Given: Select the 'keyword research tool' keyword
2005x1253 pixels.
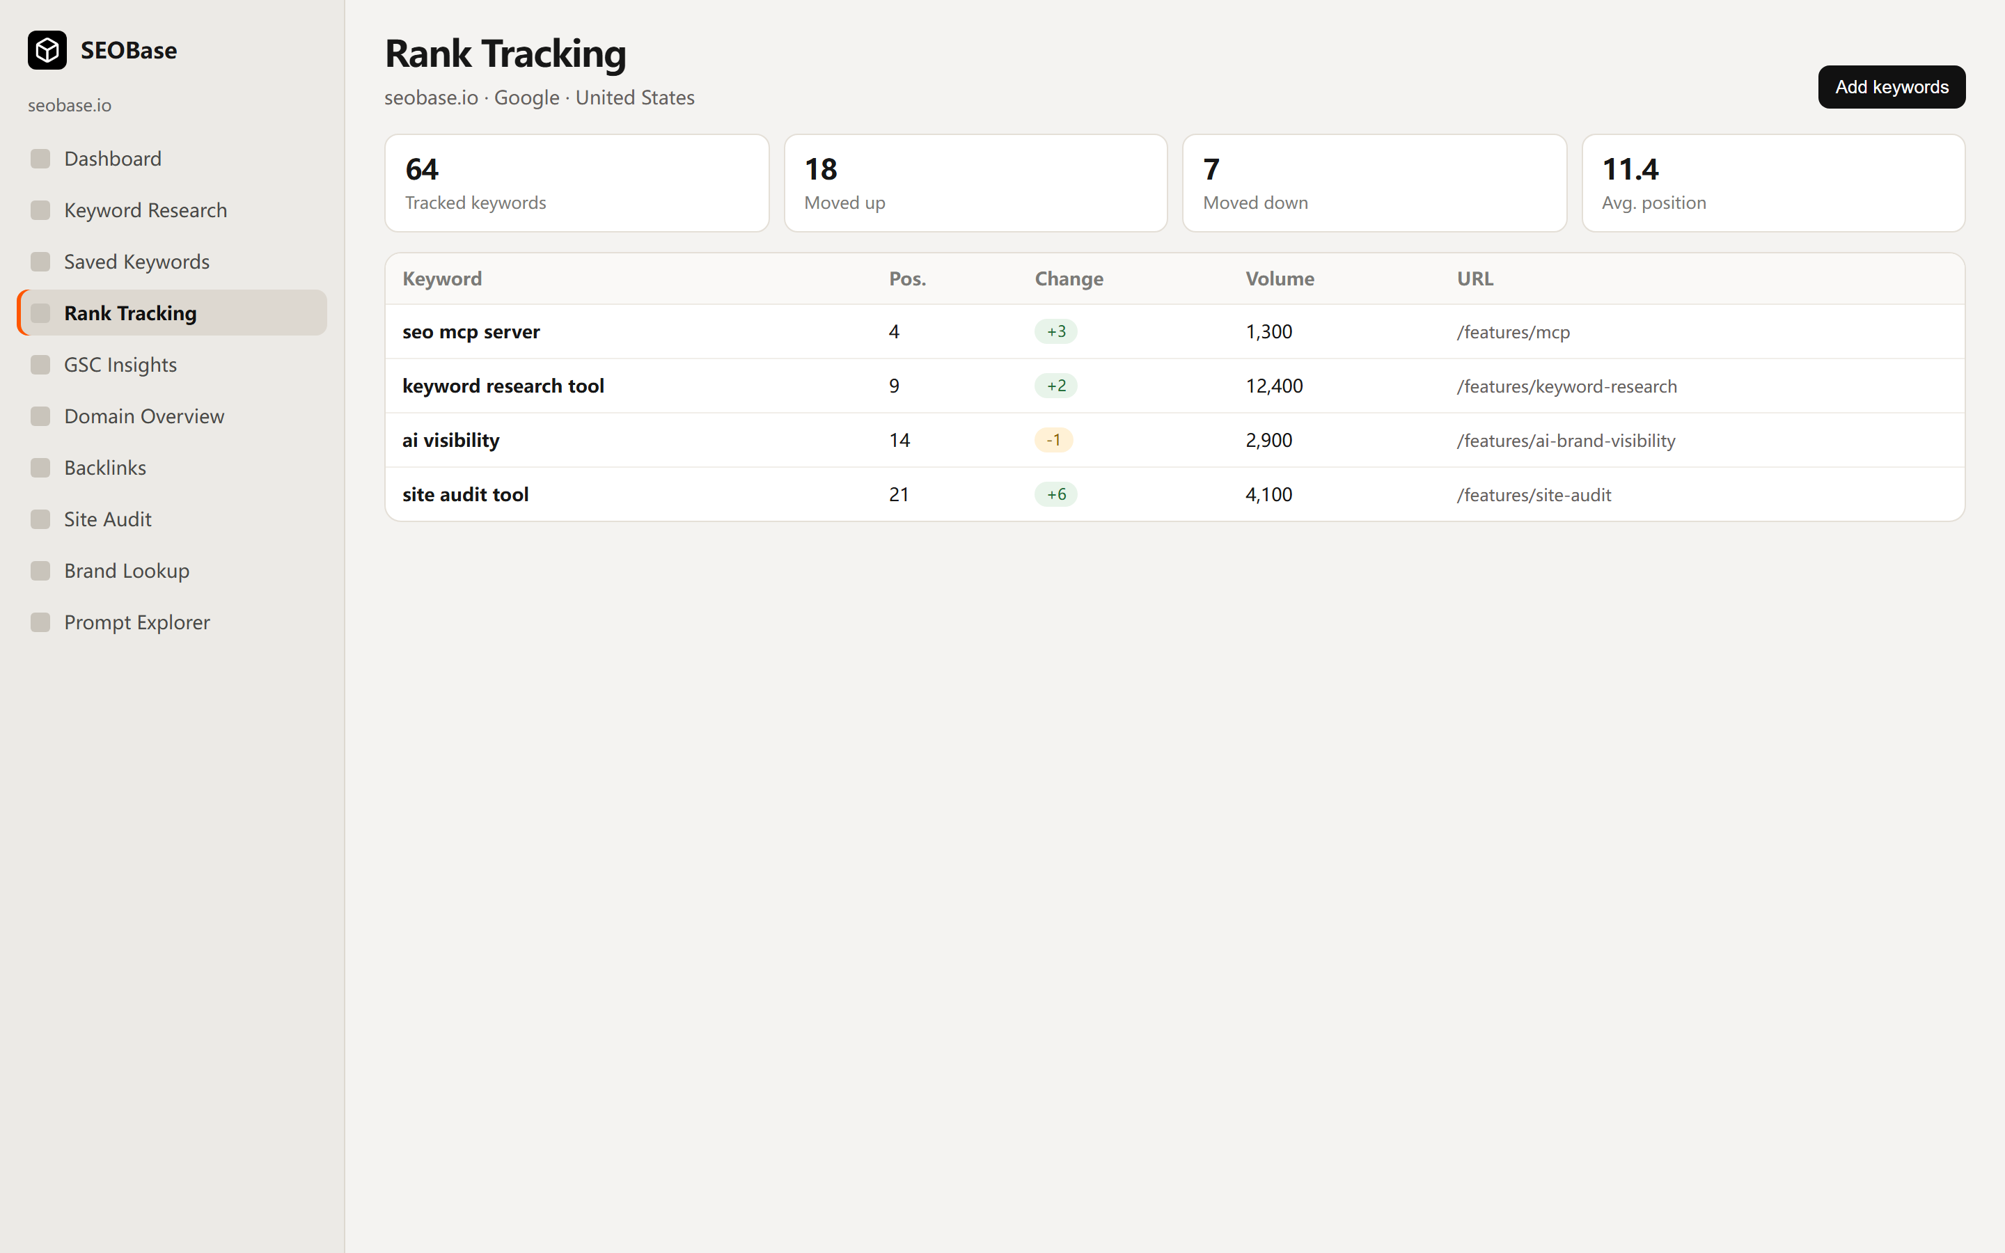Looking at the screenshot, I should 503,386.
